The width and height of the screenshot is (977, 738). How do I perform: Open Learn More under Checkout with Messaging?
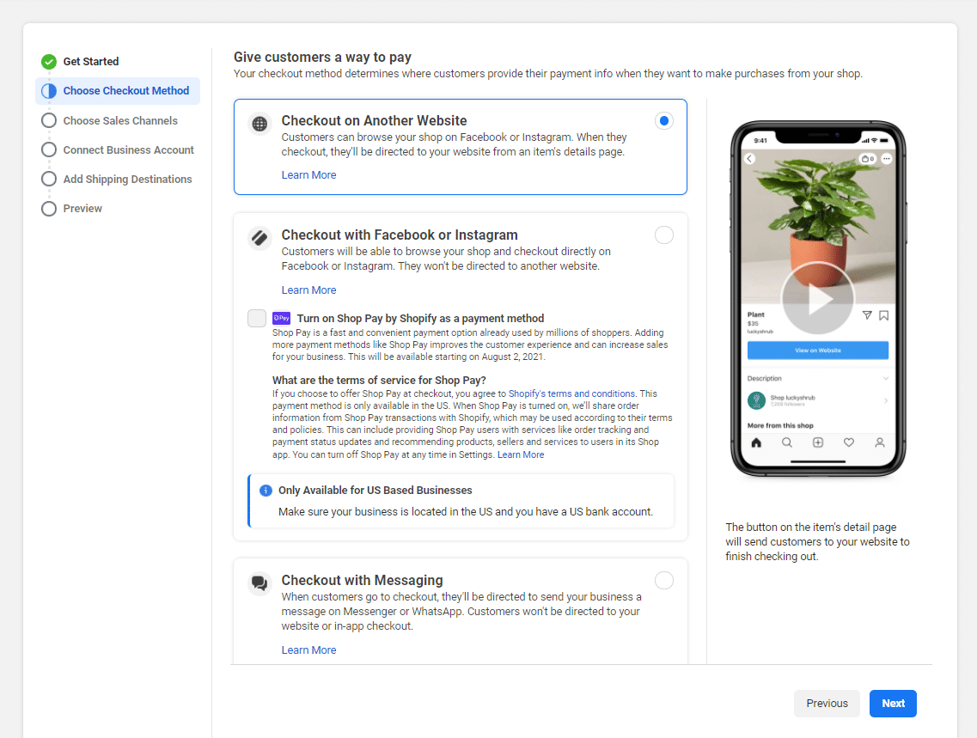tap(308, 650)
